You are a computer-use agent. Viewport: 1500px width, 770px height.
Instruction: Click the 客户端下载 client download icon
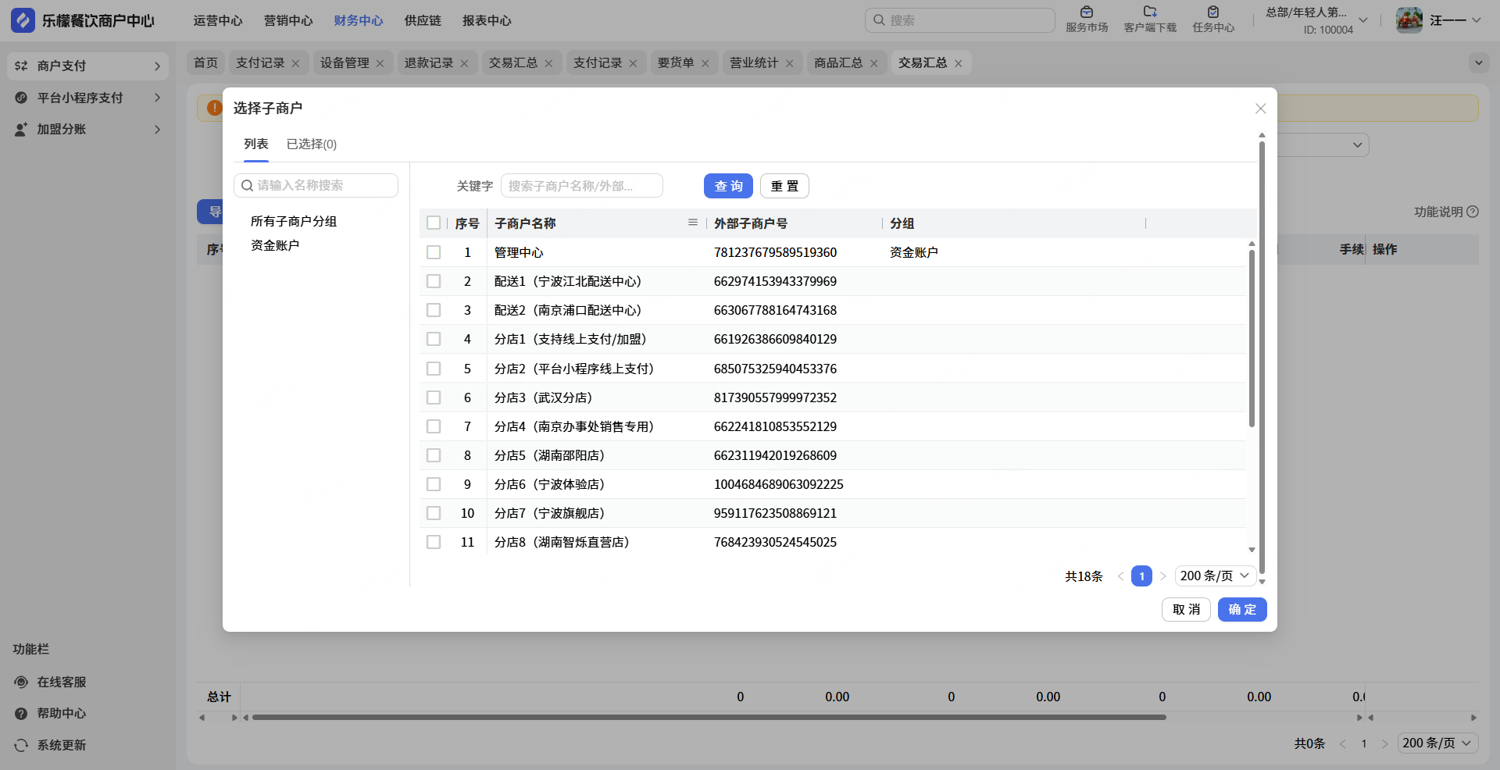pyautogui.click(x=1149, y=12)
